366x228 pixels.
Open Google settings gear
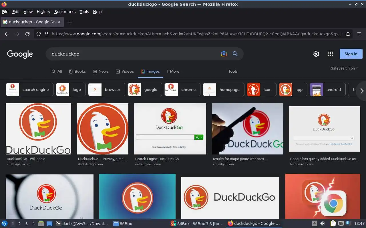pyautogui.click(x=316, y=54)
